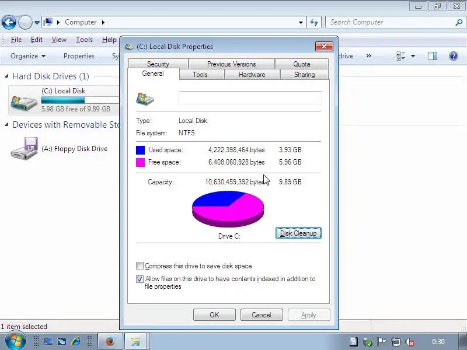
Task: Click the search magnifier icon
Action: pos(459,22)
